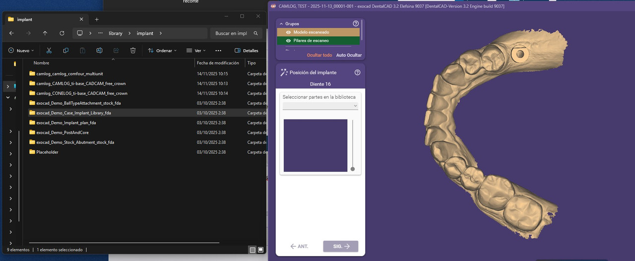Viewport: 635px width, 261px height.
Task: Select the Modelo escaneado group row
Action: tap(318, 32)
